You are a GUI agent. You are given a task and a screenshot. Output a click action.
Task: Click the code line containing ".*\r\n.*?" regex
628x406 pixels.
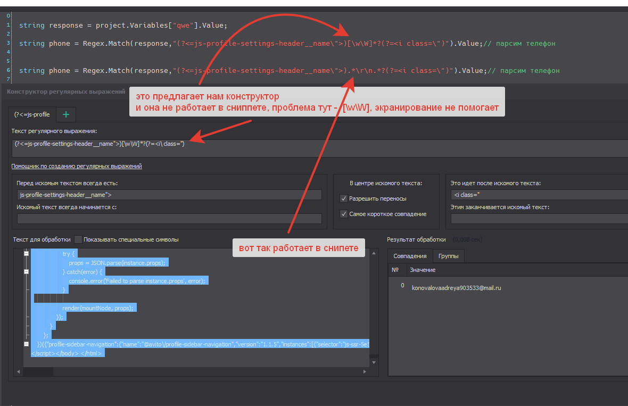289,70
